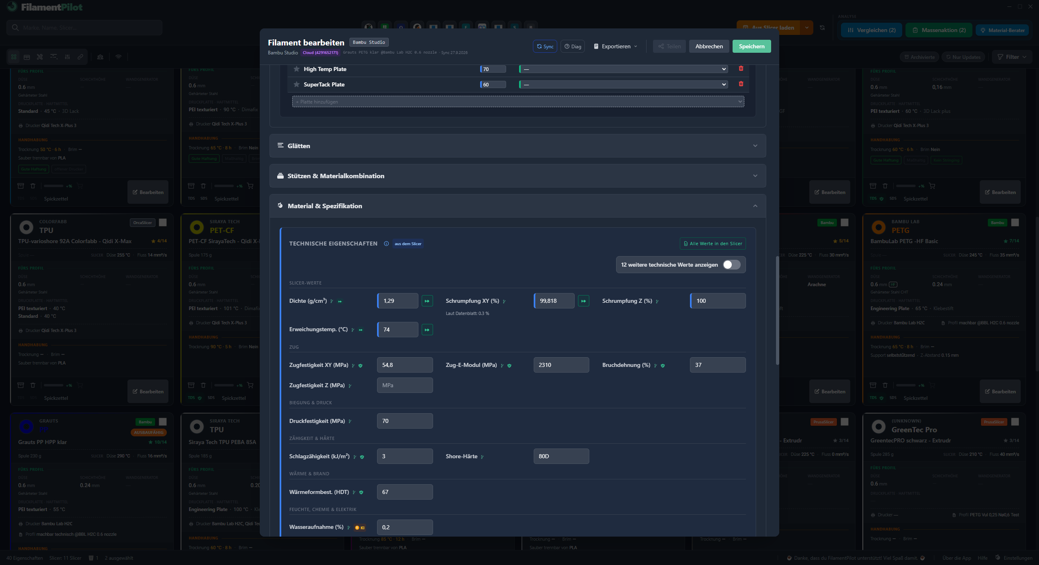The width and height of the screenshot is (1039, 565).
Task: Toggle 12 weitere technische Werte anzeigen
Action: coord(732,265)
